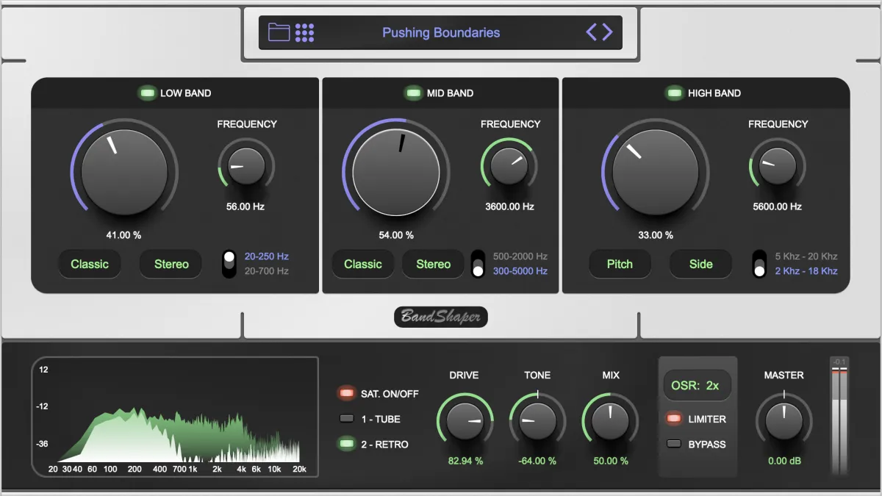Image resolution: width=882 pixels, height=496 pixels.
Task: Select the 1 - TUBE saturation mode
Action: click(346, 419)
